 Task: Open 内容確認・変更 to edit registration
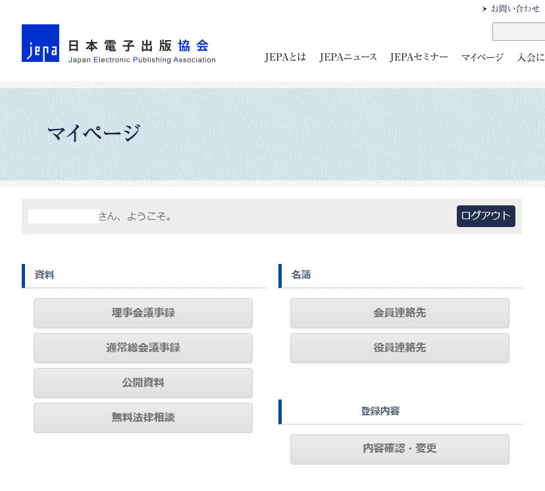pos(400,449)
